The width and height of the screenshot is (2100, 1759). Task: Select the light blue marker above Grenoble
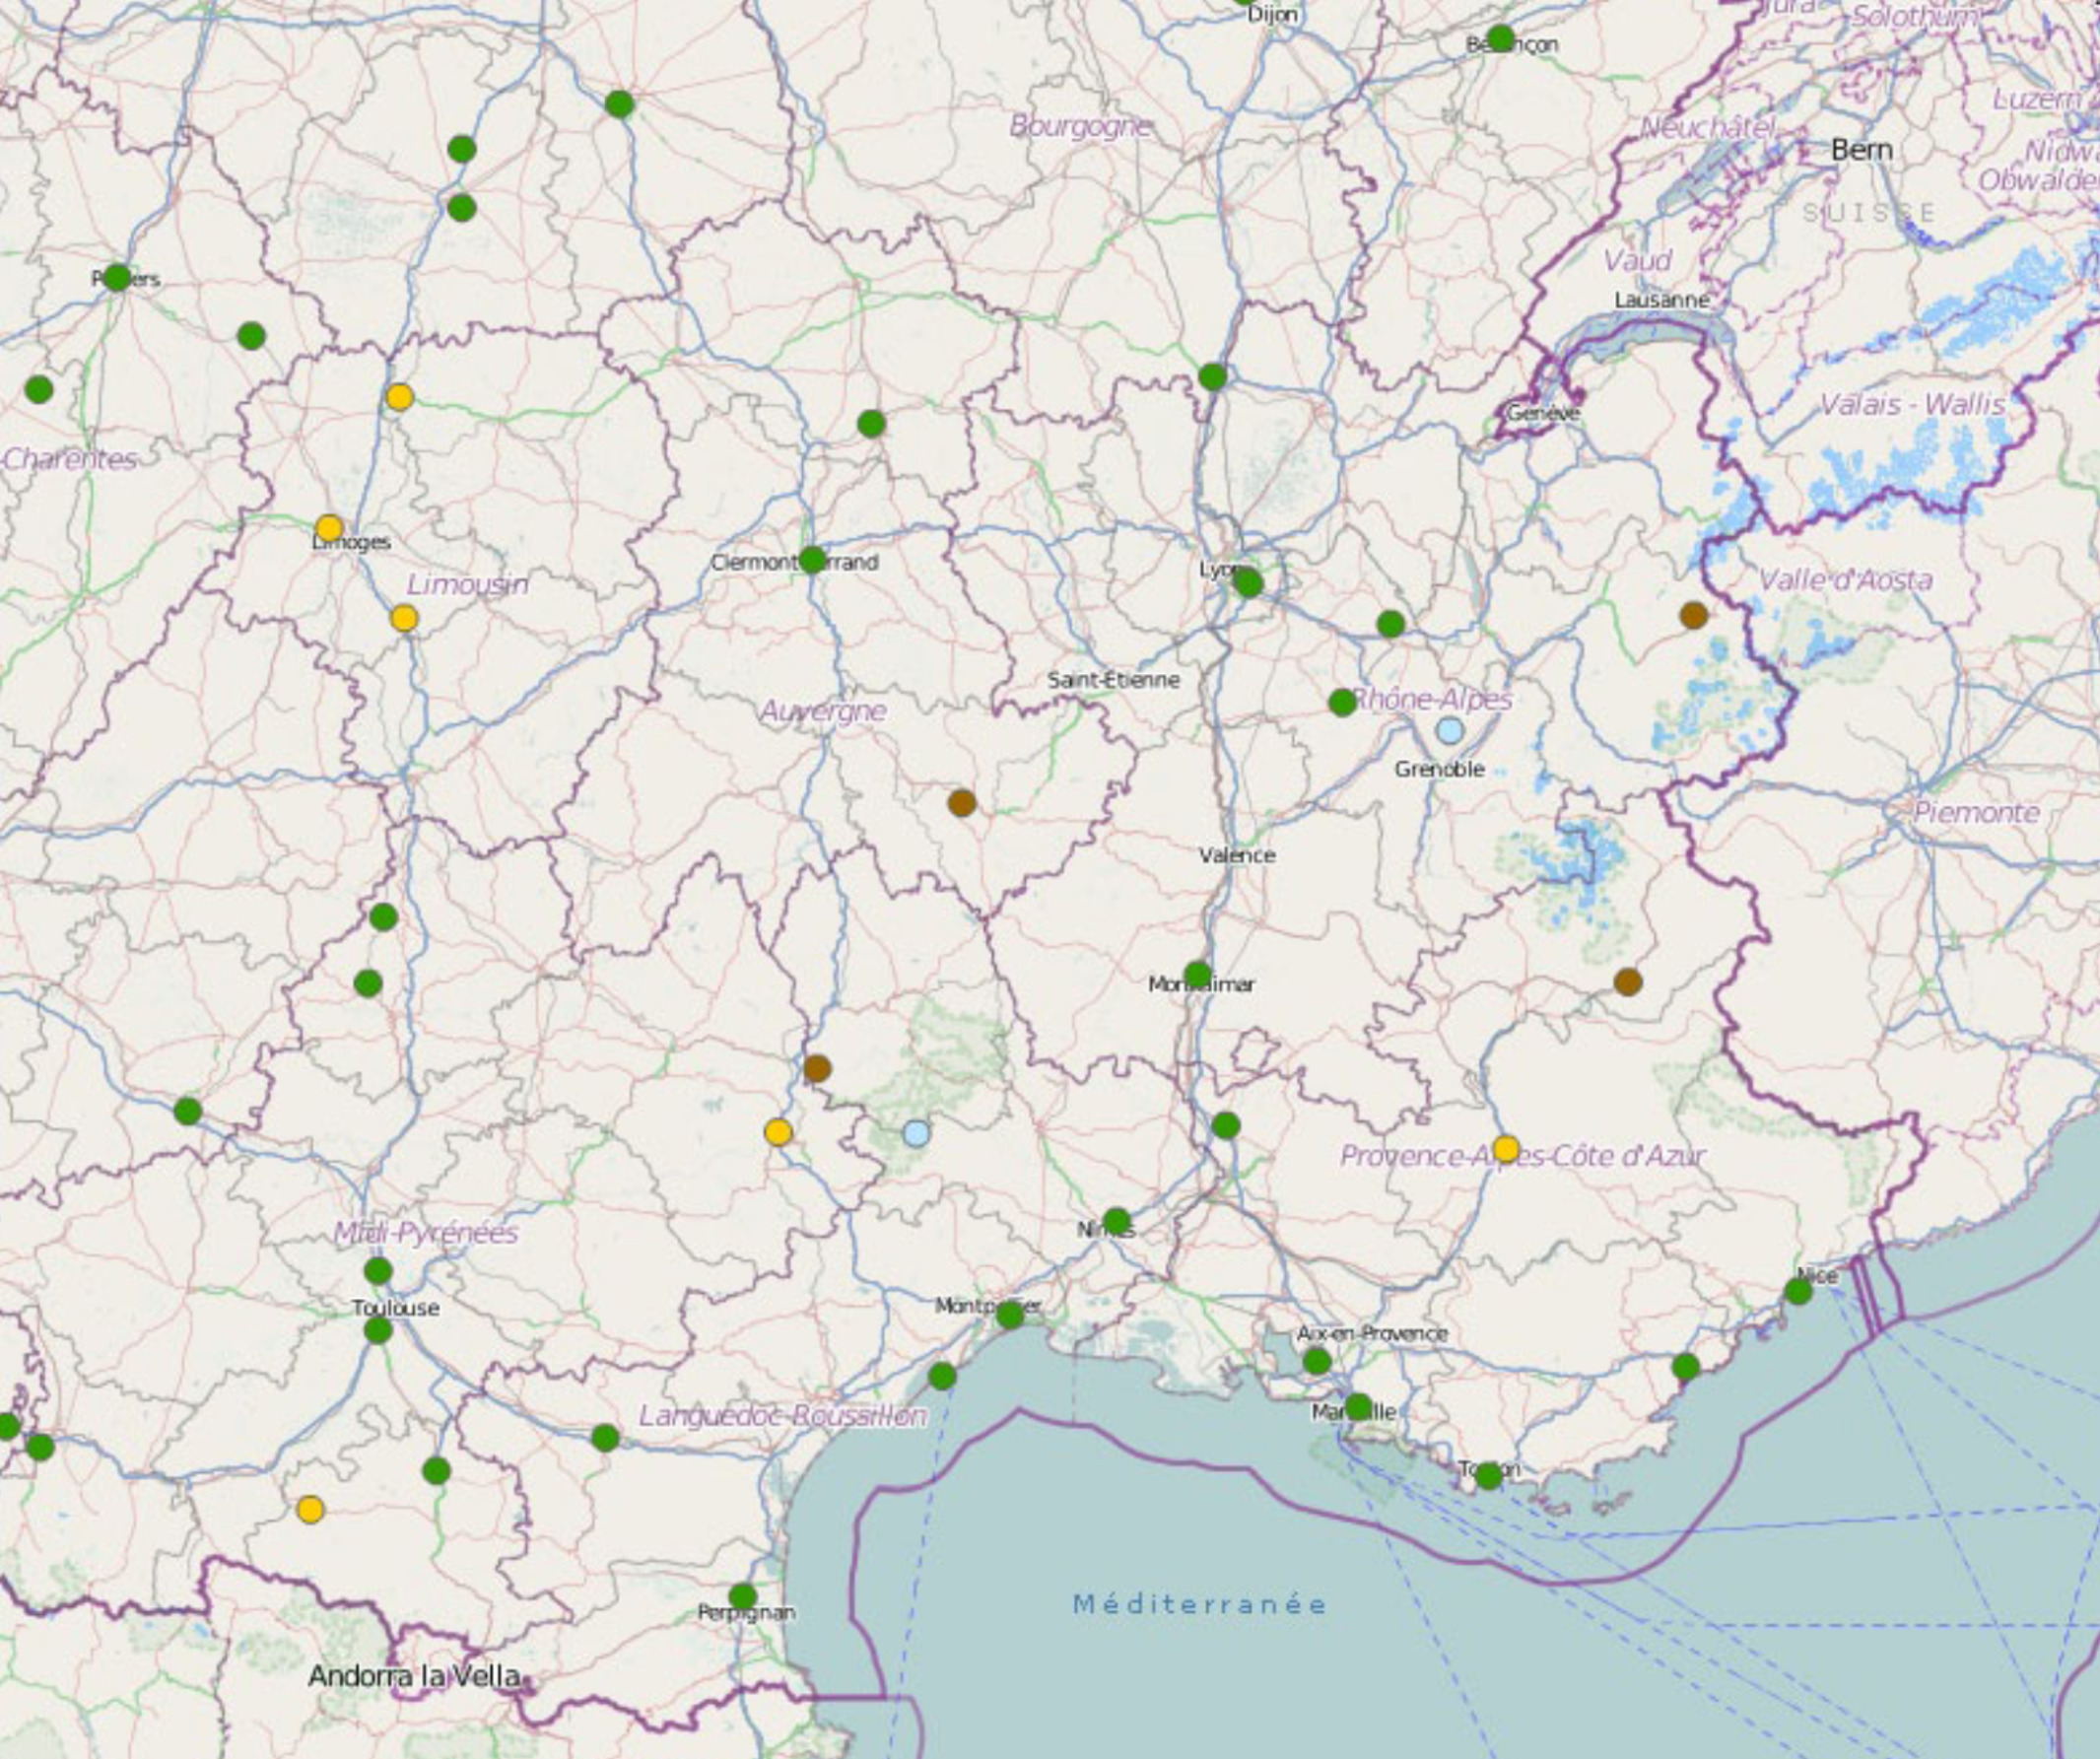tap(1449, 731)
